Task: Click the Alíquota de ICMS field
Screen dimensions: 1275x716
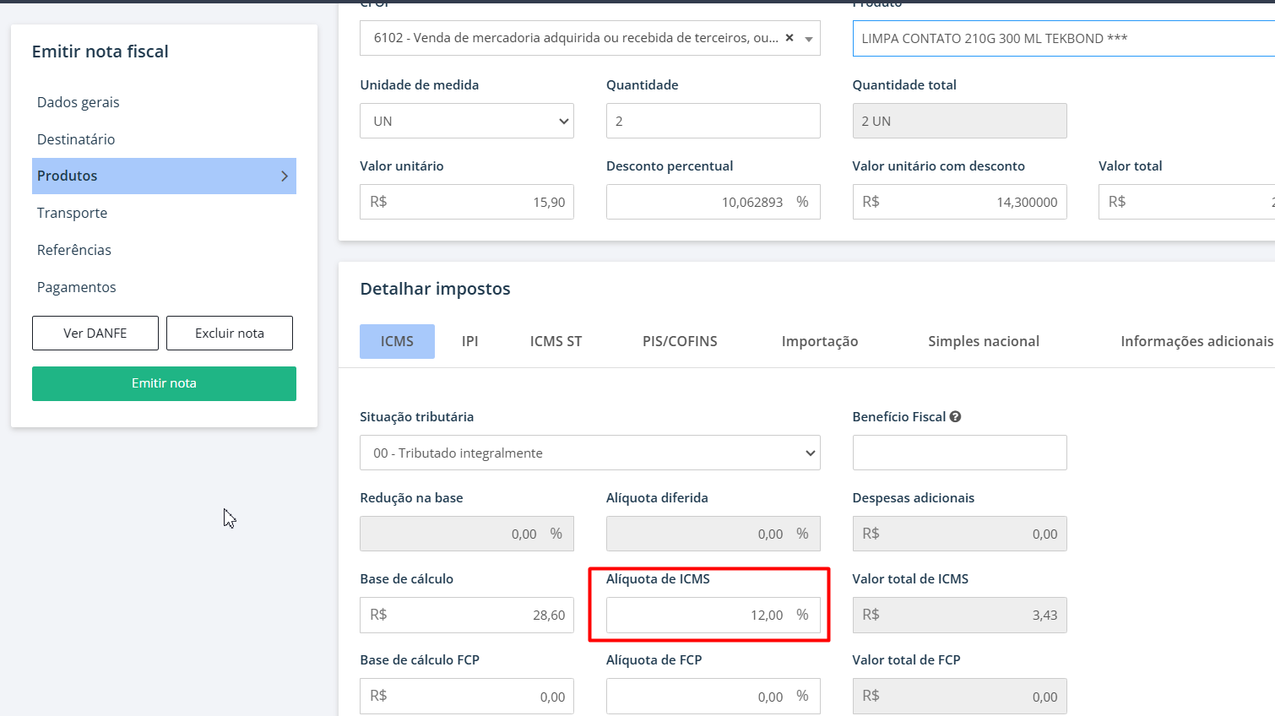Action: point(701,615)
